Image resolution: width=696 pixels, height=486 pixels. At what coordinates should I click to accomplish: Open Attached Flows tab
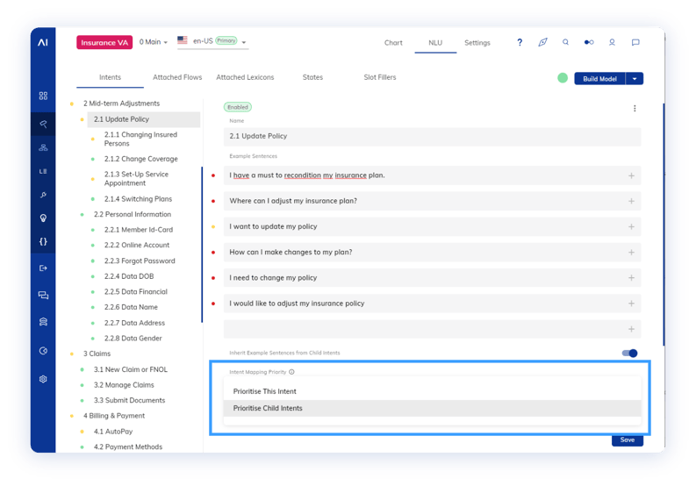[x=177, y=77]
